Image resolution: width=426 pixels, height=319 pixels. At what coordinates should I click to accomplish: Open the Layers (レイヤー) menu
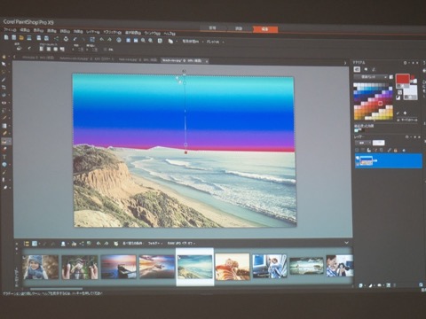pyautogui.click(x=93, y=32)
